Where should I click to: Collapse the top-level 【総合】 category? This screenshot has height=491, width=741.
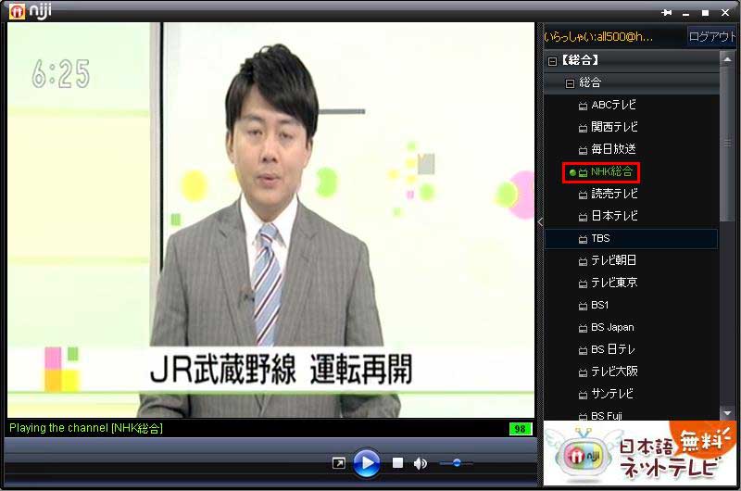pos(553,61)
